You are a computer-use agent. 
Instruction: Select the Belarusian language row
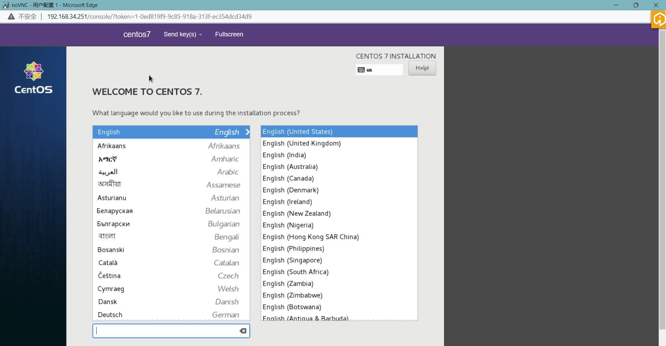coord(171,211)
